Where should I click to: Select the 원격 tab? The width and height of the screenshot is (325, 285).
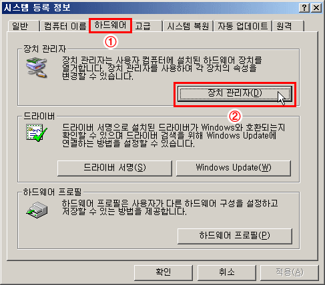[288, 26]
